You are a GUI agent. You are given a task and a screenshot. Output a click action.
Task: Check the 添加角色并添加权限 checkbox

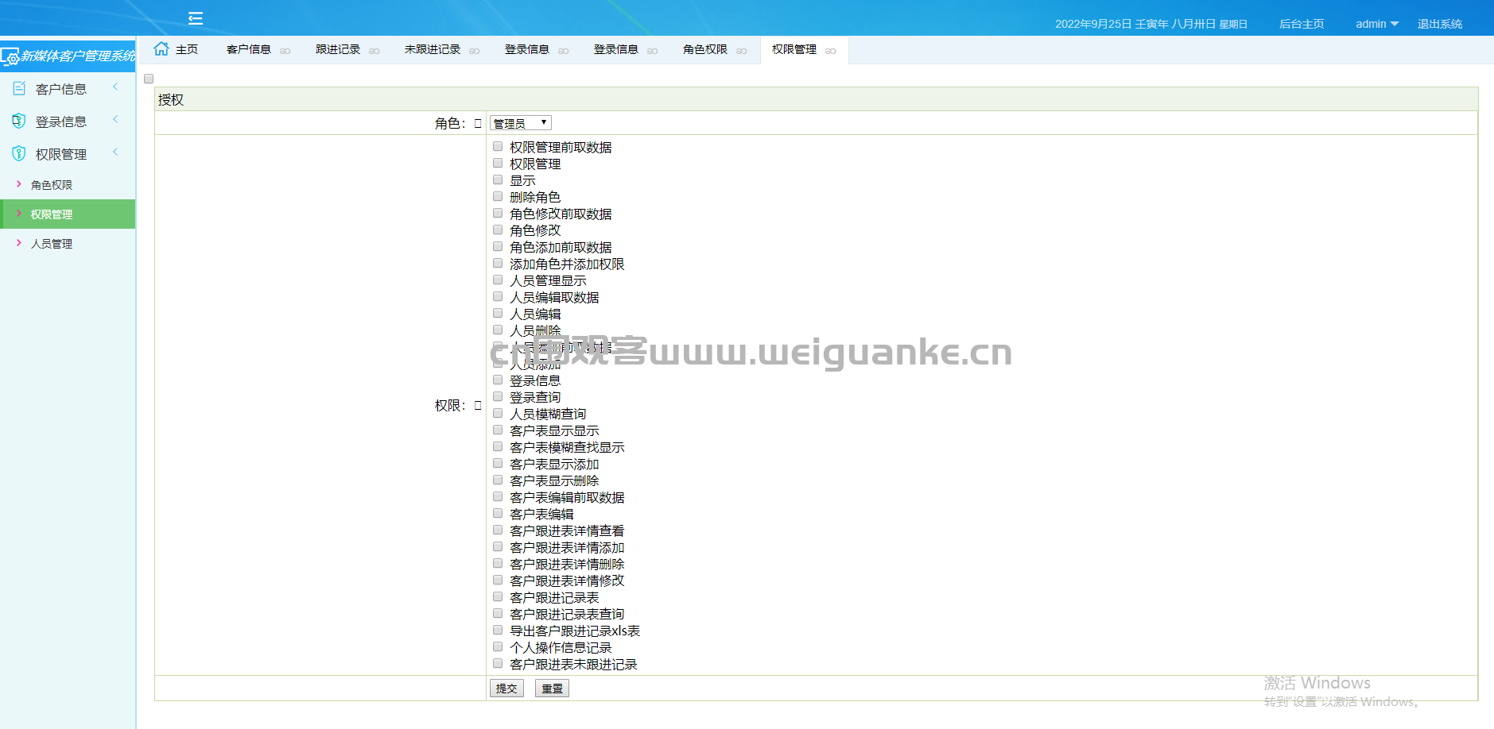pos(498,263)
